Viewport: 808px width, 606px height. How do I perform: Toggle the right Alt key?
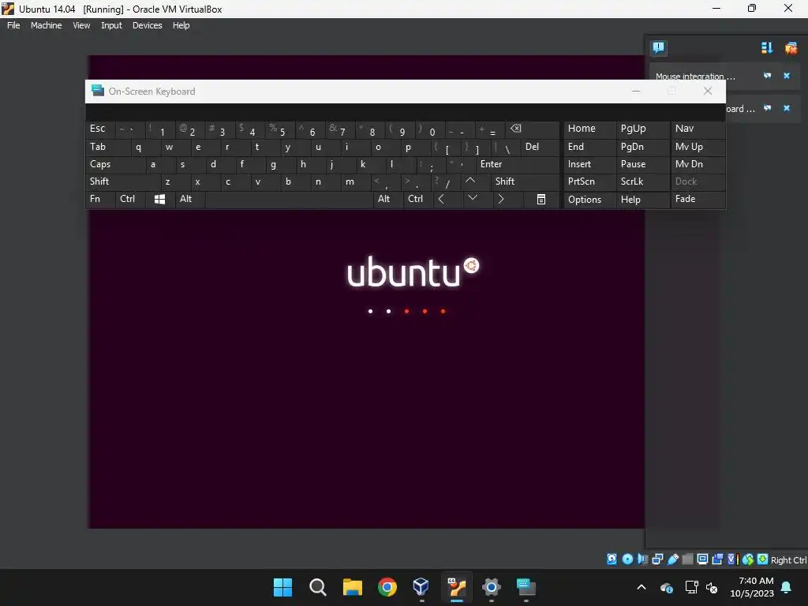(388, 200)
